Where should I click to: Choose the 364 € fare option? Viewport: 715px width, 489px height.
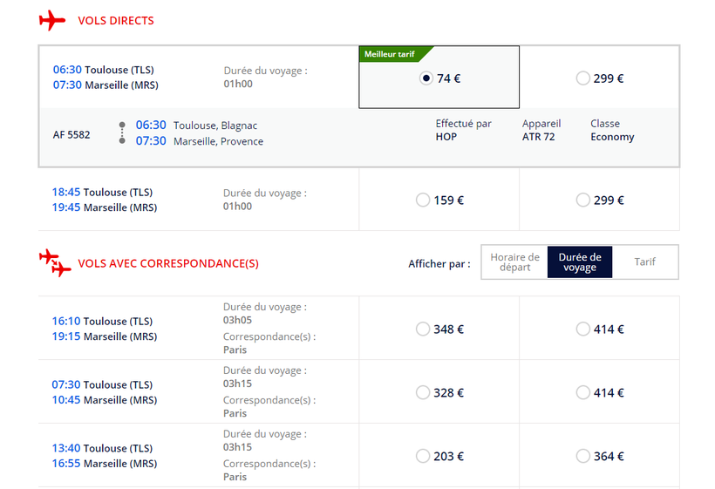(x=582, y=456)
